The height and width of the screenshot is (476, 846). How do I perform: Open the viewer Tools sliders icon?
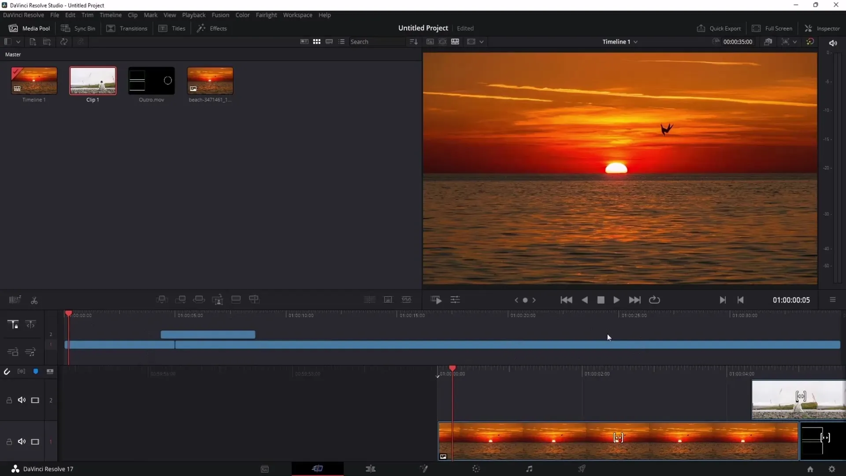pyautogui.click(x=455, y=300)
